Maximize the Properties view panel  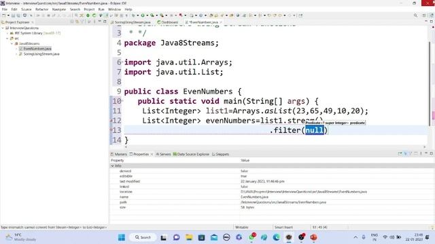coord(432,153)
